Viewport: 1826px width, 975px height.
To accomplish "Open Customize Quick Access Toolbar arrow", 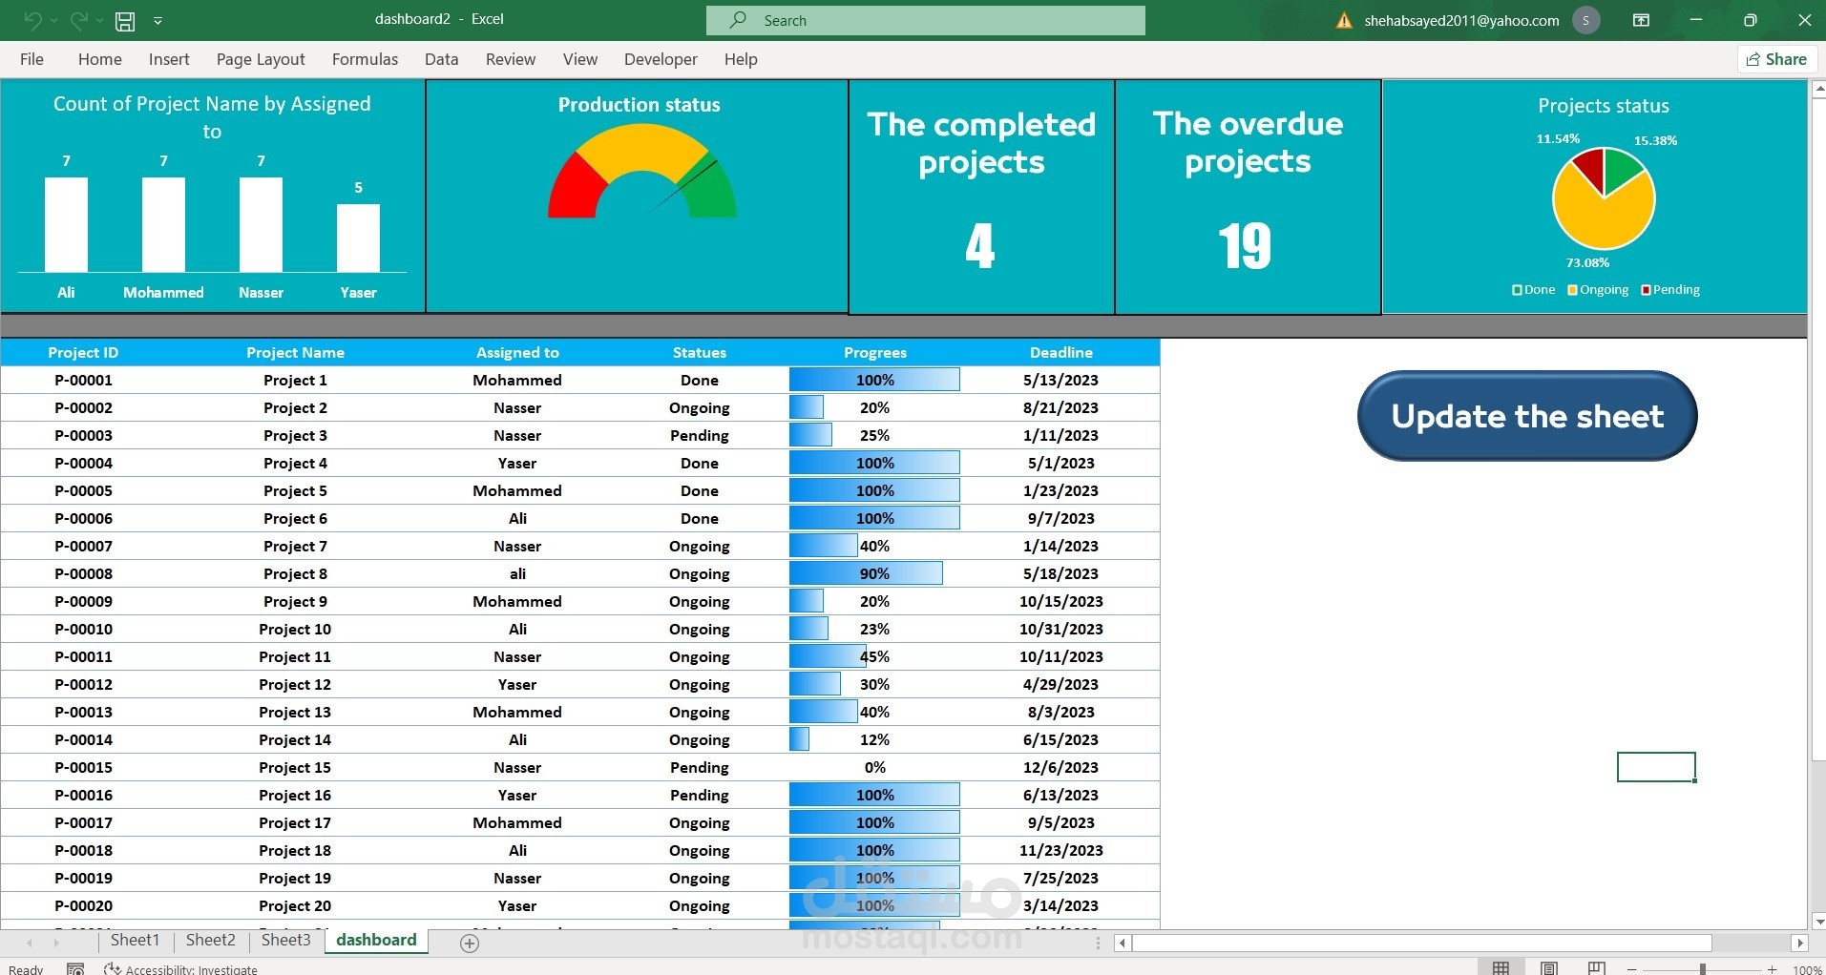I will click(158, 20).
